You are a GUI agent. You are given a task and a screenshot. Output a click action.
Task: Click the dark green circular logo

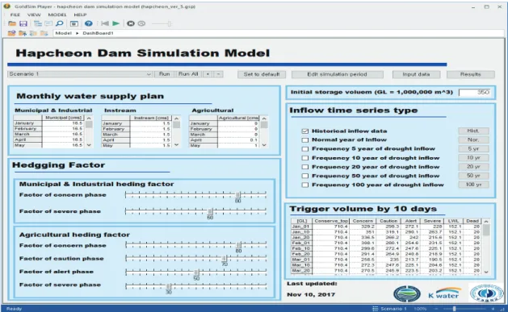[x=407, y=293]
